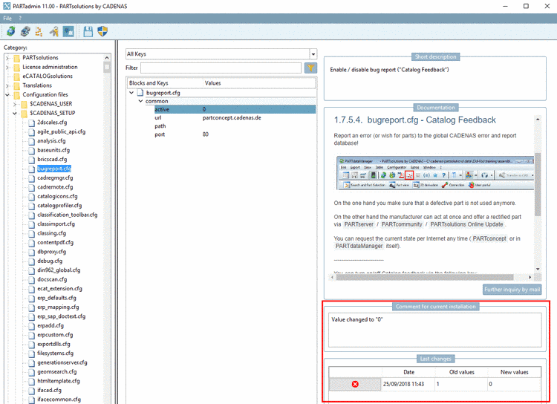
Task: Select debug.cfg file
Action: 50,261
